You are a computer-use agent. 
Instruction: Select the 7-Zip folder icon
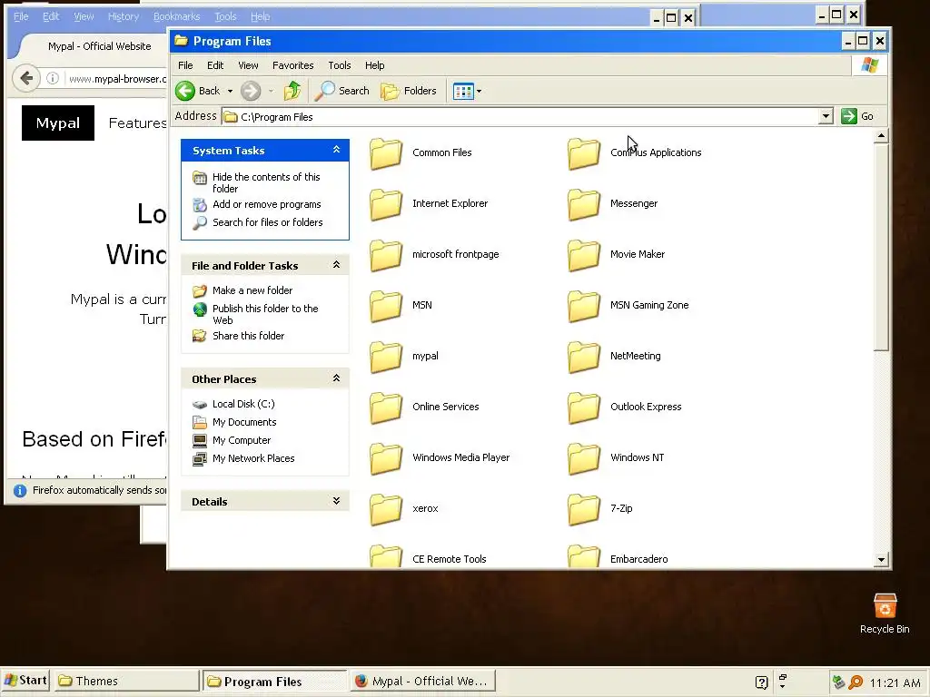tap(584, 510)
